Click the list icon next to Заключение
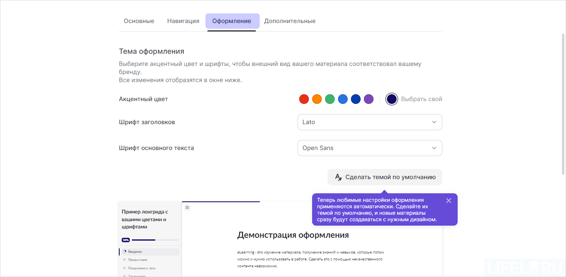The width and height of the screenshot is (566, 277). [125, 275]
